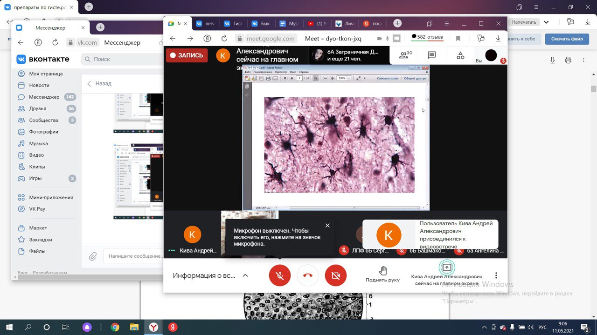Switch to the VK Гист tab

tap(232, 23)
